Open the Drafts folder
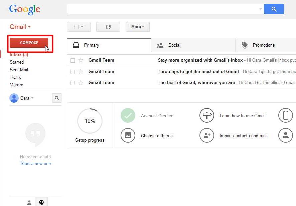Viewport: 296px width, 206px height. coord(15,77)
